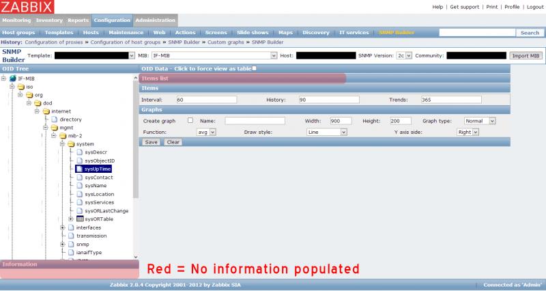This screenshot has height=291, width=546.
Task: Open the Discovery submenu
Action: pyautogui.click(x=316, y=32)
